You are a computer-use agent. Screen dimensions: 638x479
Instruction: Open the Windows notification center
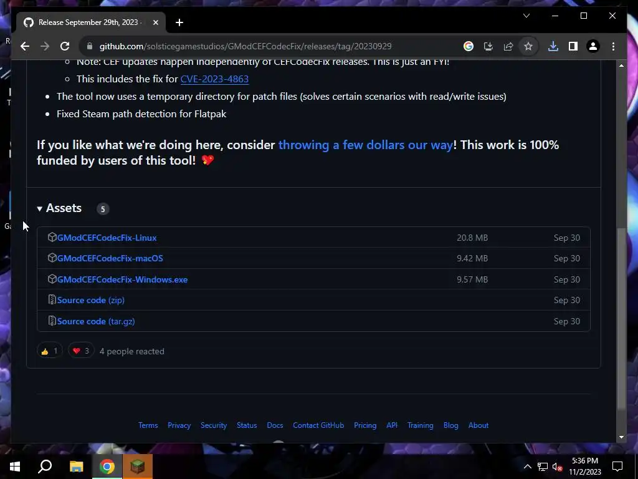coord(617,467)
